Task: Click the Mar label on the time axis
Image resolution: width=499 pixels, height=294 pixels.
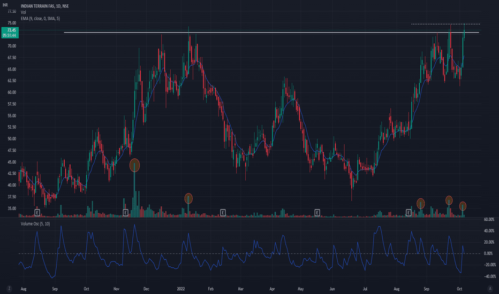Action: tap(240, 289)
